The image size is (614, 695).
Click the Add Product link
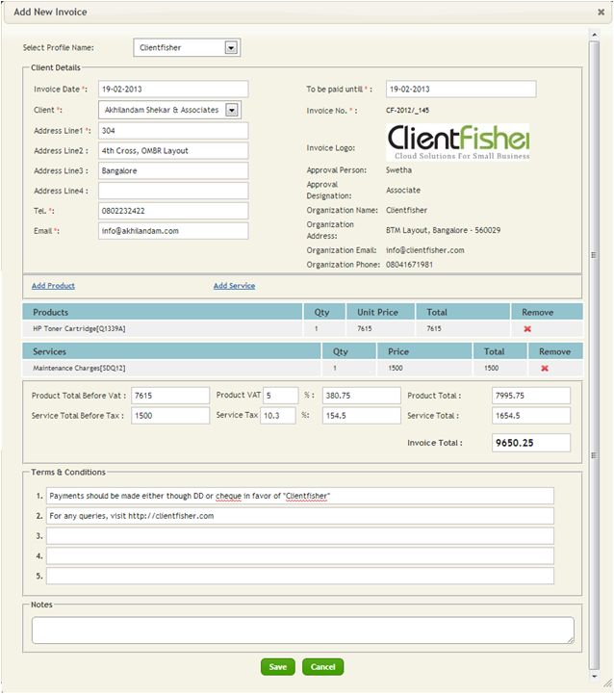[x=53, y=286]
